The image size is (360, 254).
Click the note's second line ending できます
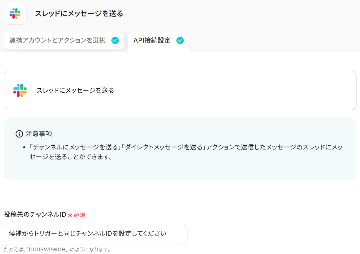point(71,157)
